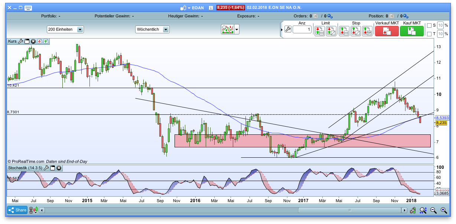Screen dimensions: 456x224
Task: Click the T percent value field
Action: (440, 34)
